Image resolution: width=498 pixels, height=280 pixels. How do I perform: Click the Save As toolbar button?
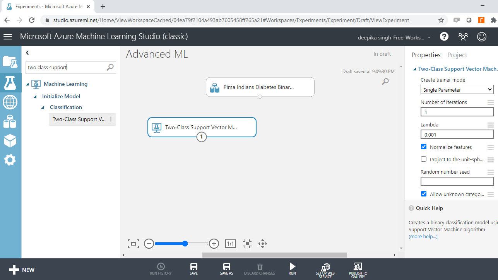[x=227, y=269]
